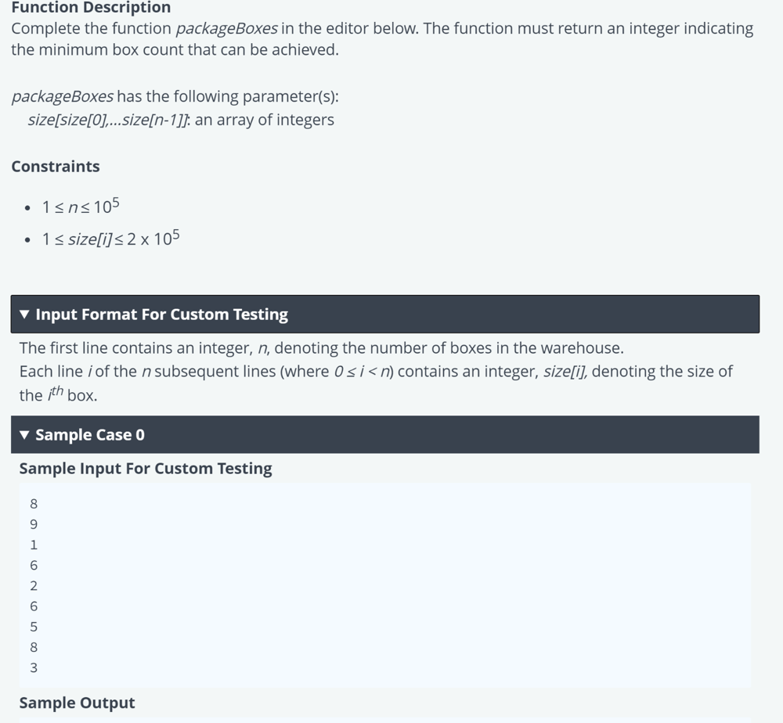The image size is (783, 723).
Task: Click the value 5 in sample input
Action: (x=34, y=627)
